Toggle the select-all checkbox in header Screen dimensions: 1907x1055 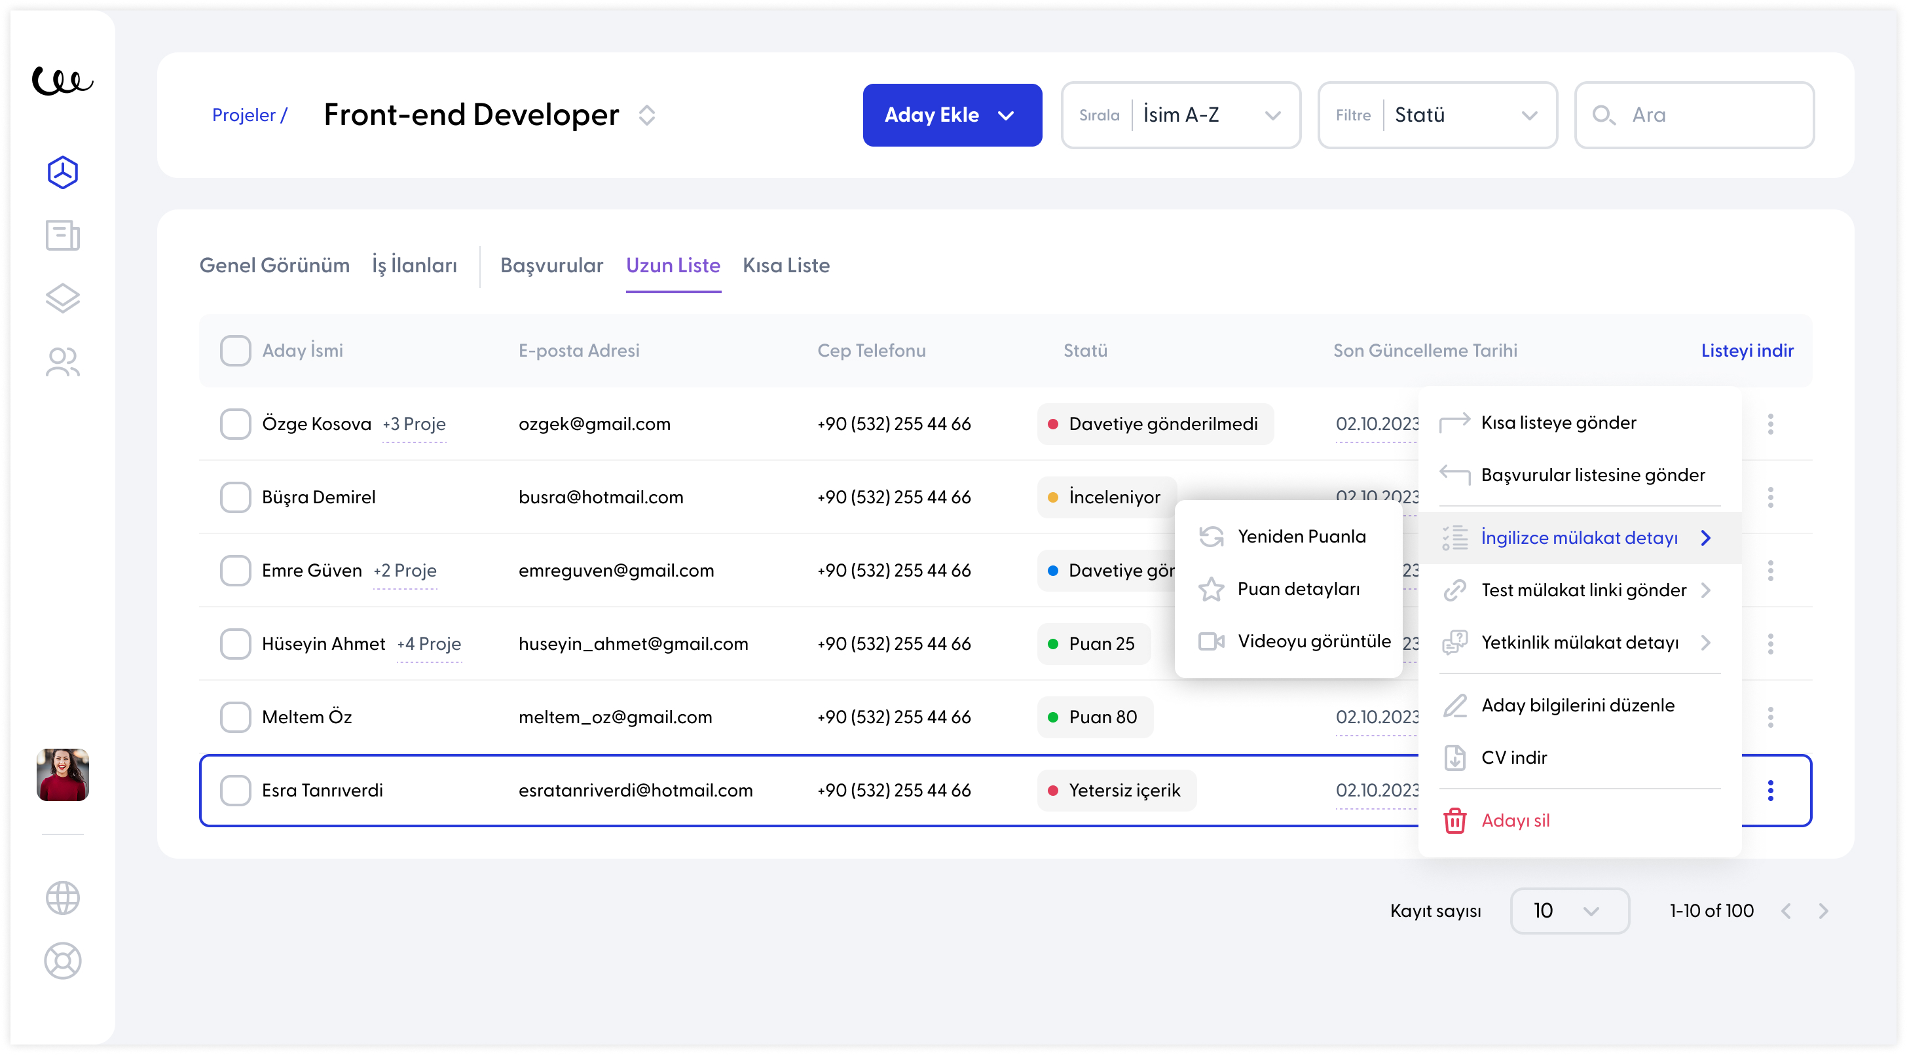235,351
